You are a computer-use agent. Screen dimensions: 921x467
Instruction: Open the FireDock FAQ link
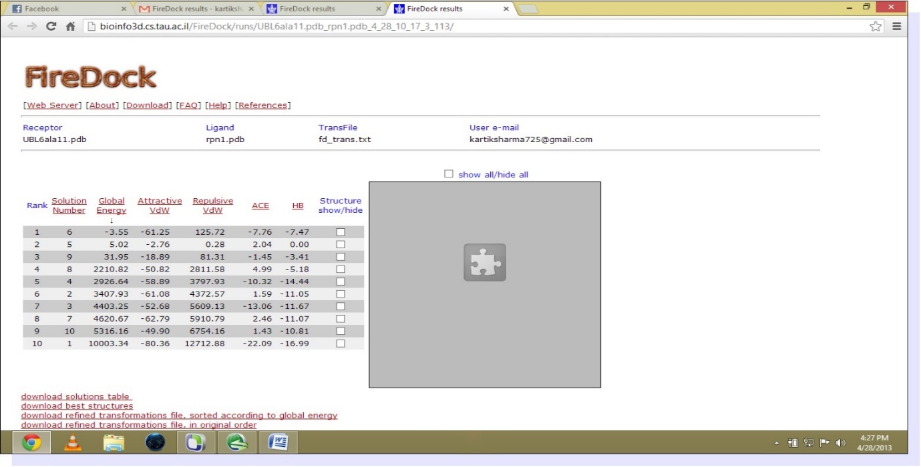pyautogui.click(x=188, y=105)
